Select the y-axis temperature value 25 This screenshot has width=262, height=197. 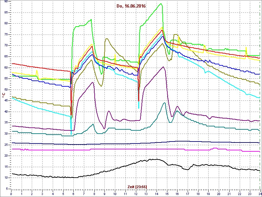click(x=6, y=145)
